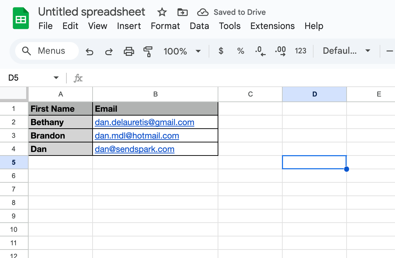Open the Help menu
This screenshot has width=395, height=258.
click(314, 26)
